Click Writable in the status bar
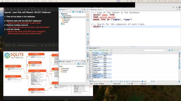This screenshot has width=181, height=101. [101, 84]
